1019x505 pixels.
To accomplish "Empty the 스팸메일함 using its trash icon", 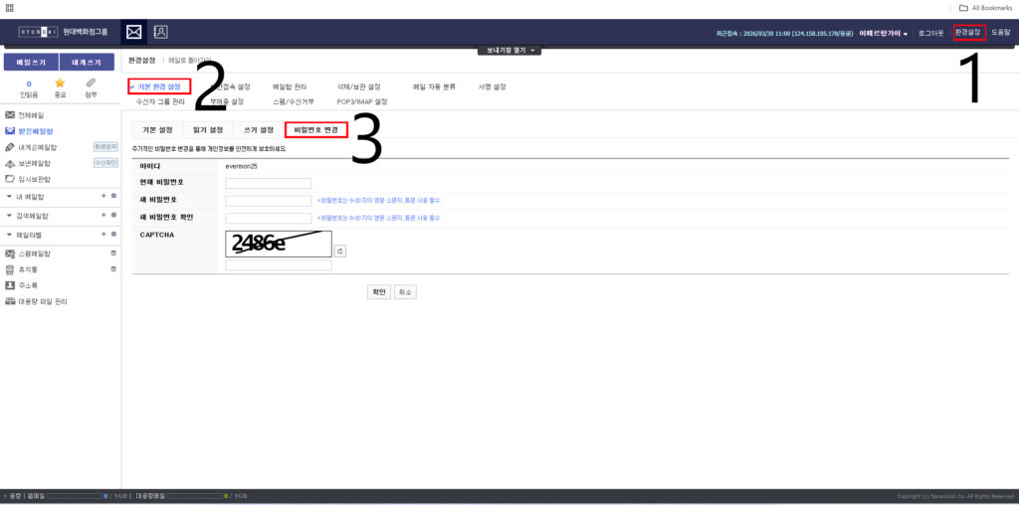I will coord(112,253).
